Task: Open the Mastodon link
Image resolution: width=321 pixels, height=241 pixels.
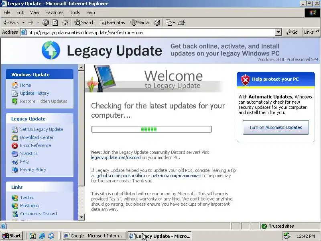Action: tap(29, 206)
